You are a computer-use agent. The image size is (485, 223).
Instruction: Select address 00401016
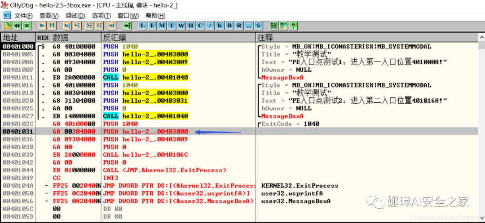pos(18,85)
